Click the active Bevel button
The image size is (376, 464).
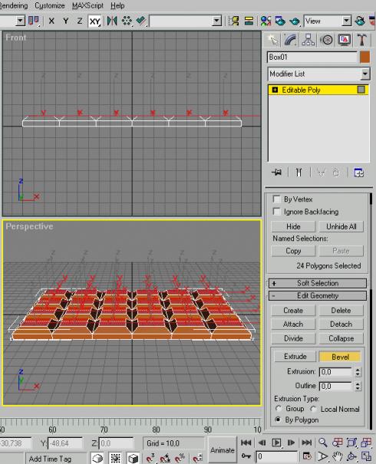click(340, 357)
